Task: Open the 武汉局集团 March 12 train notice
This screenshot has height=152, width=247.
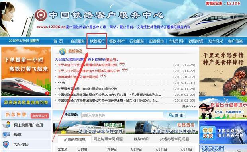Action: click(x=109, y=95)
